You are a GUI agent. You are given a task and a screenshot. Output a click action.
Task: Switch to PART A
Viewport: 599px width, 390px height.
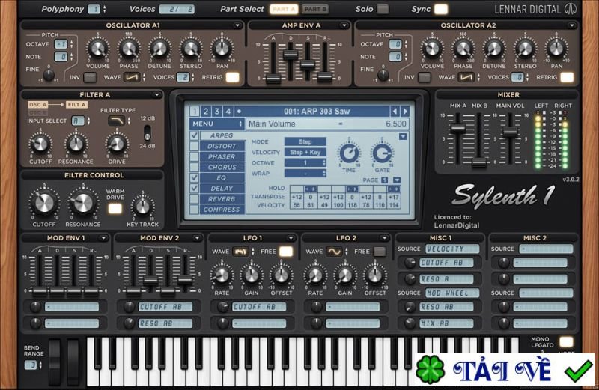[x=284, y=9]
